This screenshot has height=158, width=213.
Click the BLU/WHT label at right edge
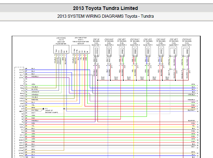point(191,110)
